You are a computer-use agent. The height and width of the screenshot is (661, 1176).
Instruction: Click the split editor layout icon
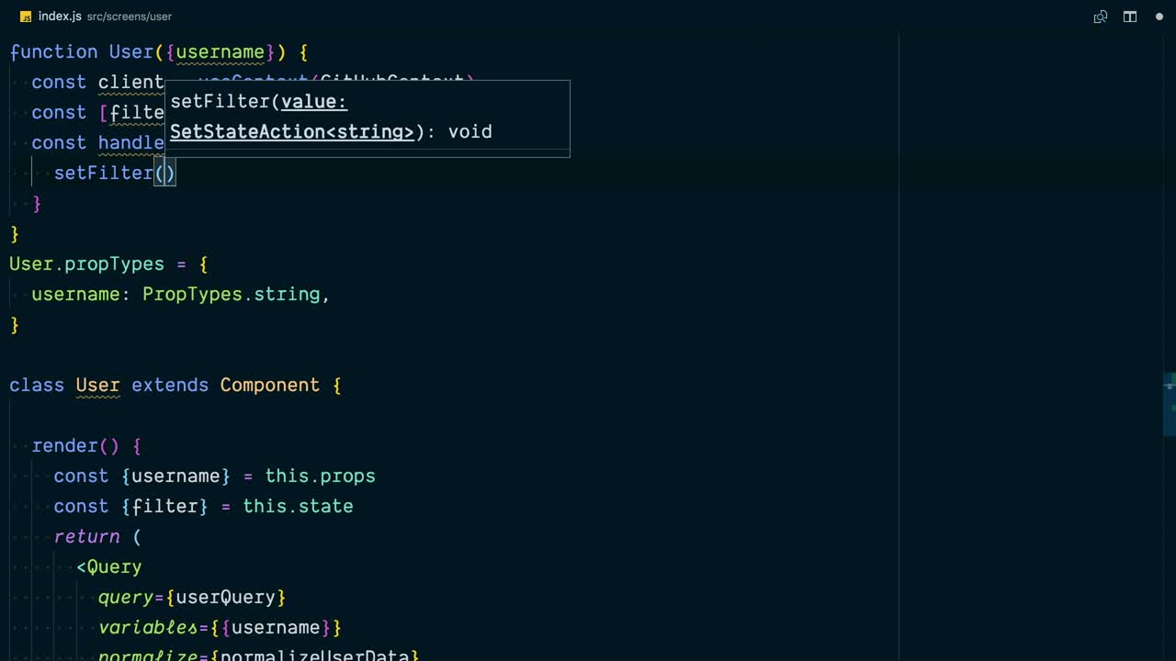(x=1130, y=17)
